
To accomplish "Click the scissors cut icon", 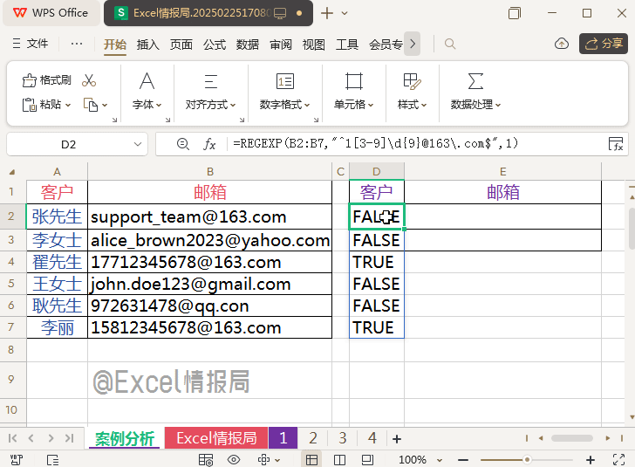I will pyautogui.click(x=89, y=80).
